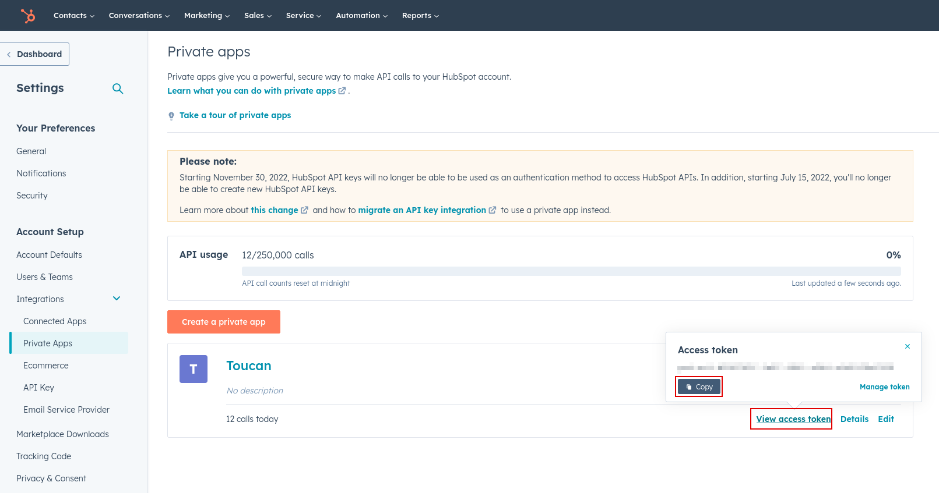Select Private Apps in sidebar
Screen dimensions: 939x493
(69, 343)
